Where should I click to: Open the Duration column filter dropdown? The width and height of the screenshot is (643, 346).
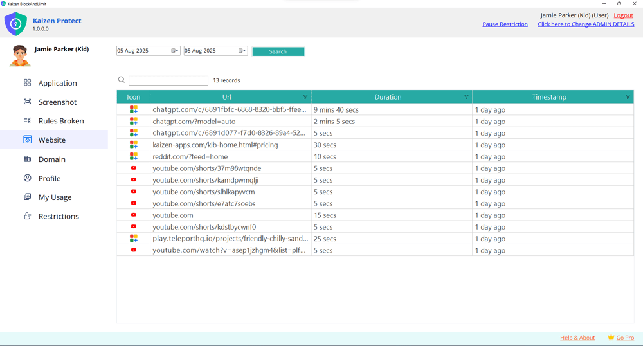[x=466, y=97]
